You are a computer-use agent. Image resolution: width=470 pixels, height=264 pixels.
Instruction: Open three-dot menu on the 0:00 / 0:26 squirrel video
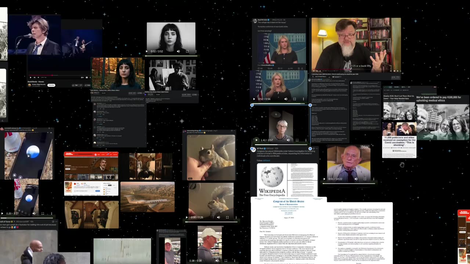click(x=236, y=217)
